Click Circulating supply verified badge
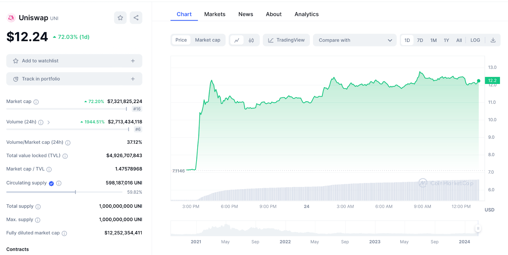 [51, 183]
